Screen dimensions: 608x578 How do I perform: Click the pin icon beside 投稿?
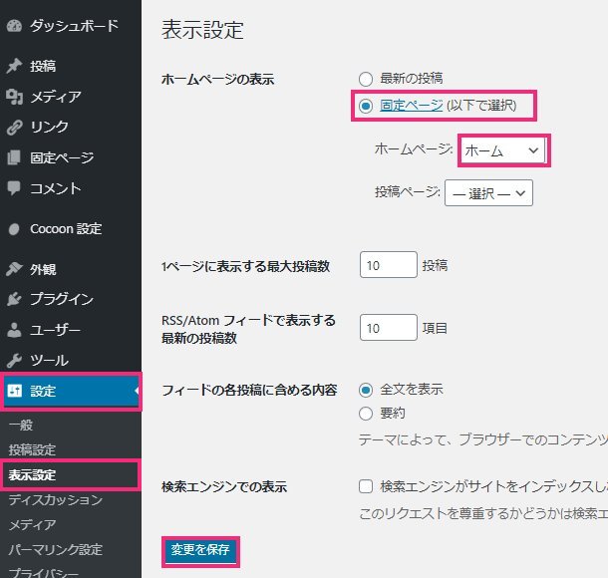point(14,66)
